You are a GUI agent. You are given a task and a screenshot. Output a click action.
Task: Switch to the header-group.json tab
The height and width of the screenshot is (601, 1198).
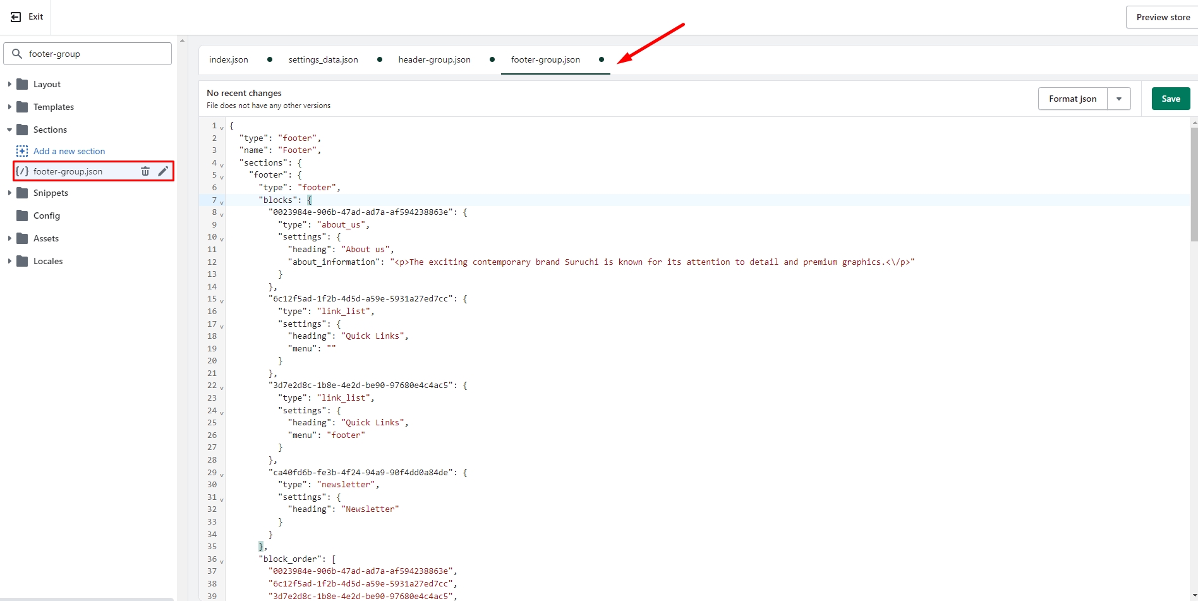[434, 59]
